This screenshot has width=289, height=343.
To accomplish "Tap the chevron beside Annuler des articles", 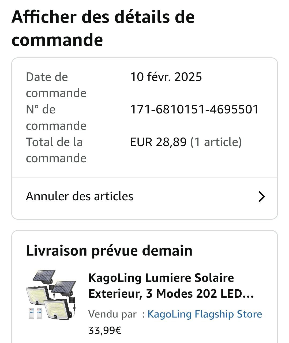I will [x=261, y=197].
